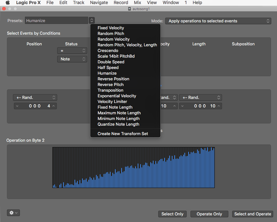
Task: Open the Window menu
Action: click(x=171, y=3)
